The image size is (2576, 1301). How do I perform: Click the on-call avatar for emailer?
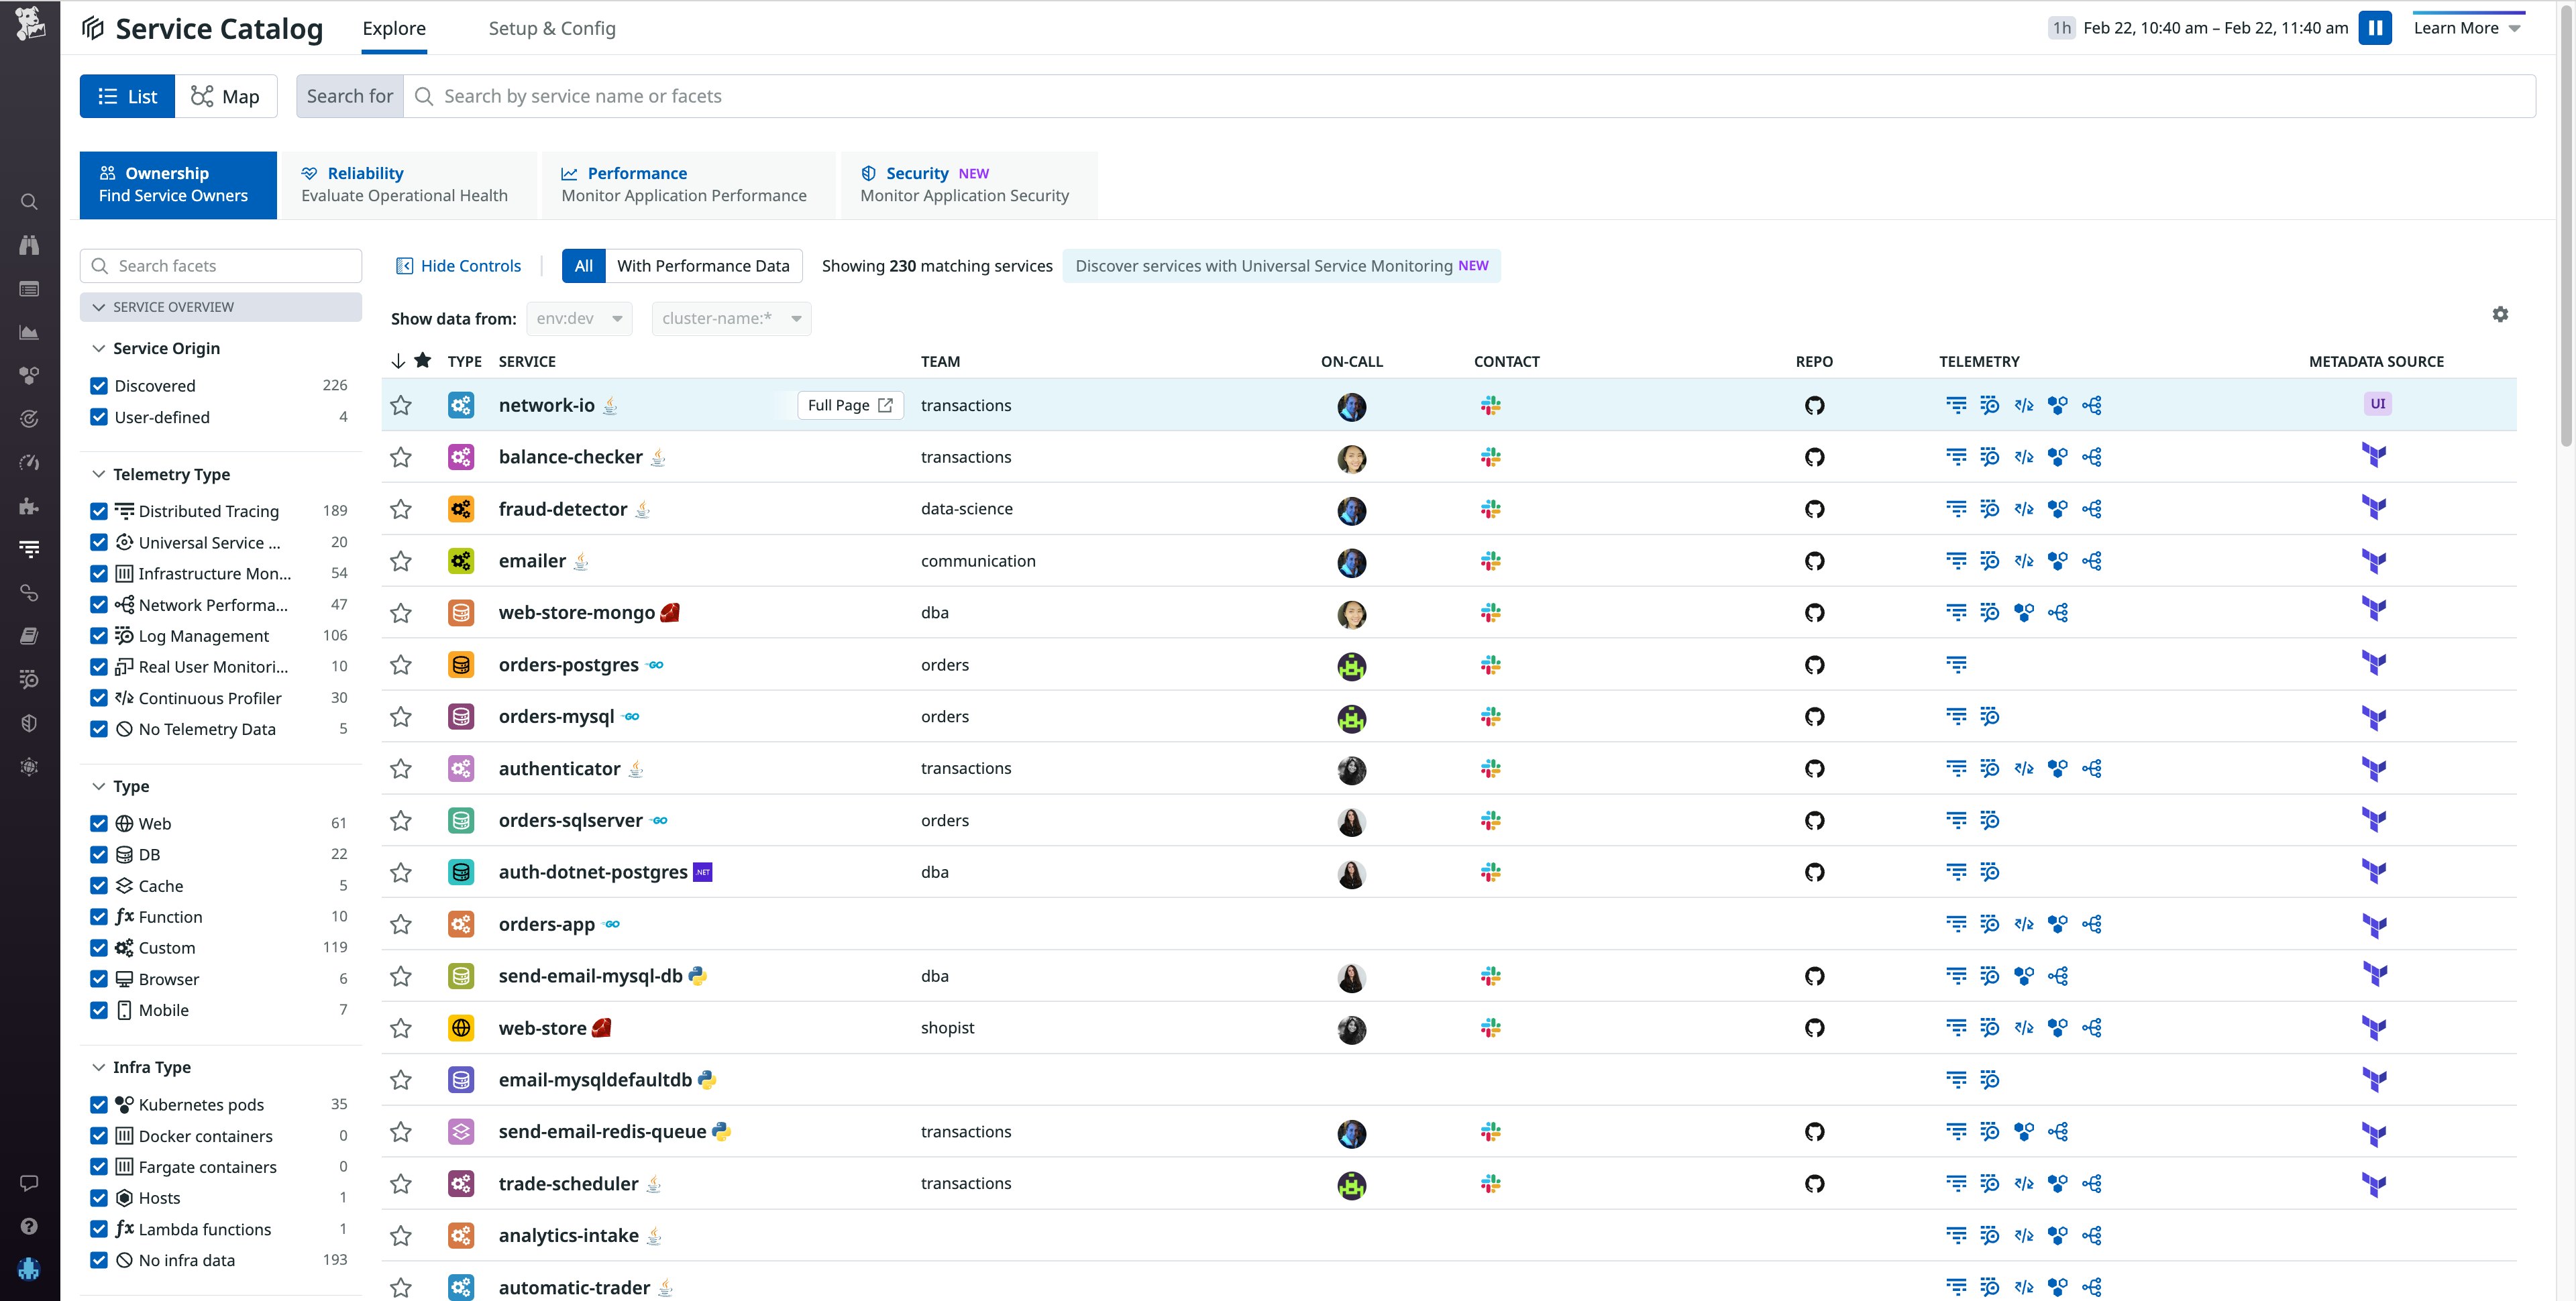click(x=1352, y=562)
